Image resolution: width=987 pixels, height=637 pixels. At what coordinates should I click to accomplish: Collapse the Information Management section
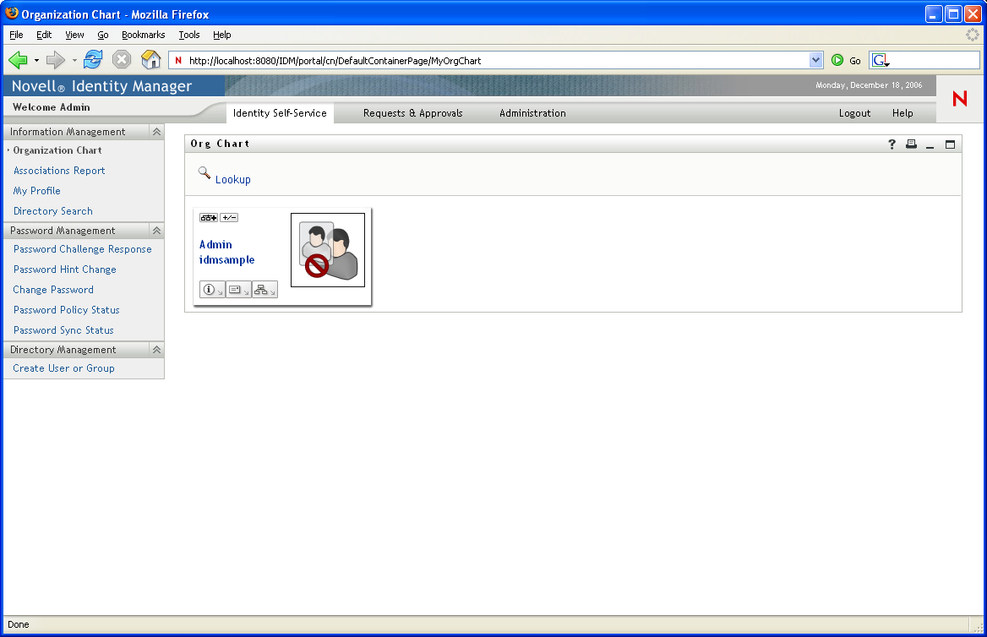coord(156,132)
